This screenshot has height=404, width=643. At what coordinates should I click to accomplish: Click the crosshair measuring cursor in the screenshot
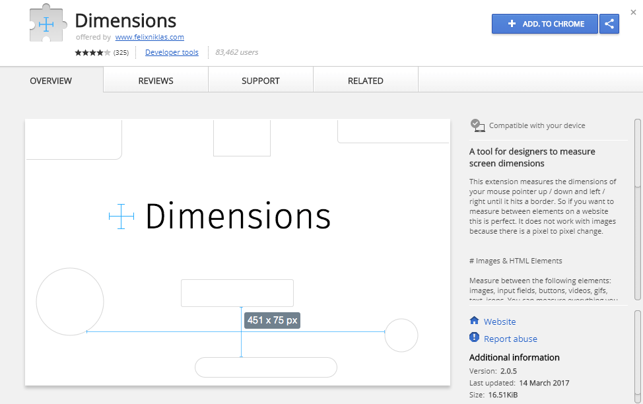coord(119,216)
